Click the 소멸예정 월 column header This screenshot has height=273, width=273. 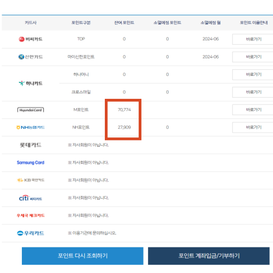[x=211, y=23]
